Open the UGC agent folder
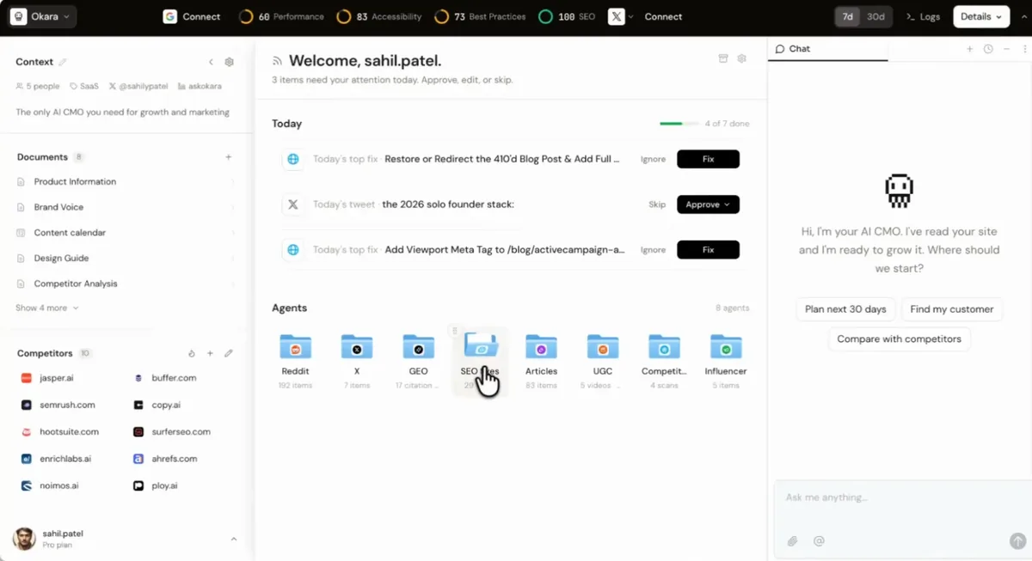The image size is (1032, 561). coord(603,361)
